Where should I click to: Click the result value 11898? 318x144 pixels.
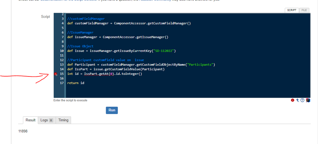click(23, 131)
